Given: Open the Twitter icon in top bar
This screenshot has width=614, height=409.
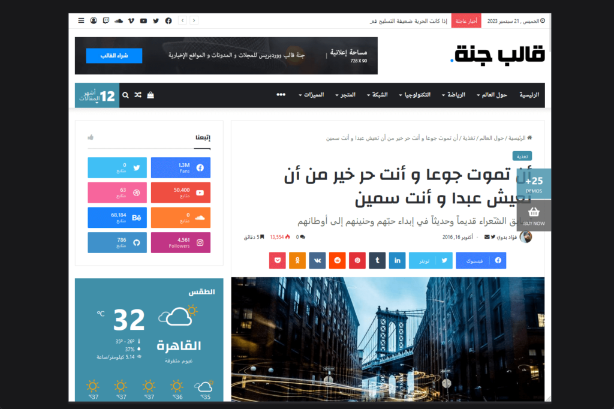Looking at the screenshot, I should tap(156, 21).
